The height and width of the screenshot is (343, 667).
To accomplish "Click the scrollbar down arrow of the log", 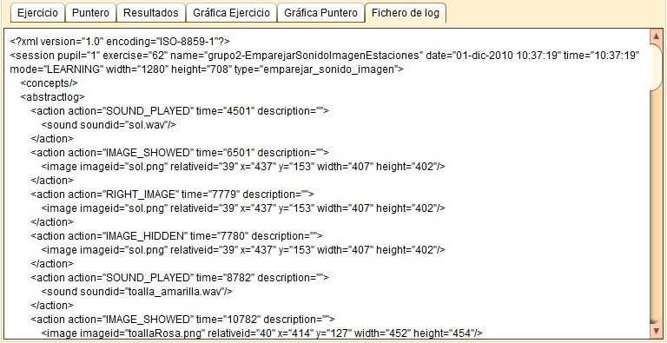I will [x=657, y=330].
